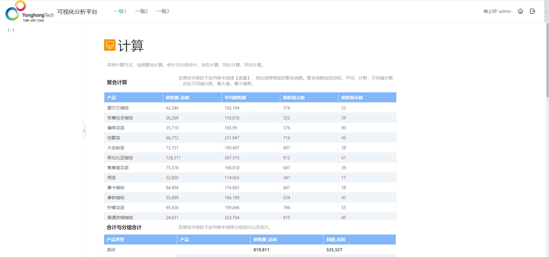549x257 pixels.
Task: Click the orange monitor icon beside 计算
Action: 110,45
